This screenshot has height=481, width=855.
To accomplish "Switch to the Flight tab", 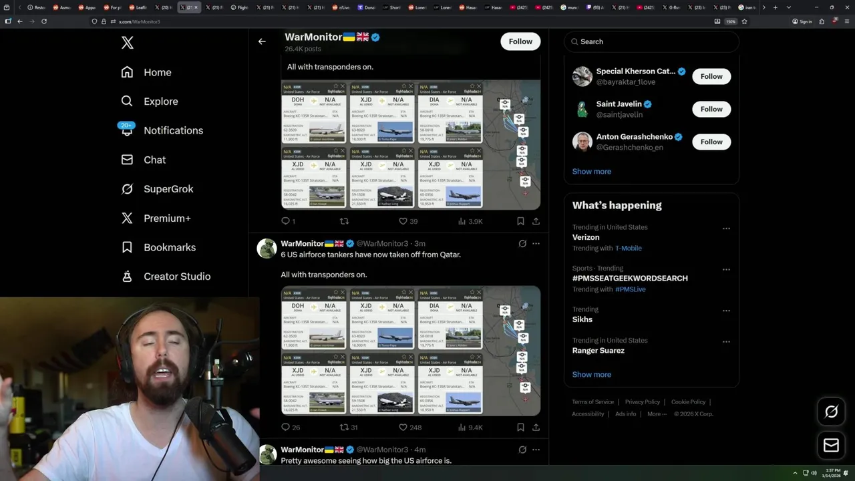I will click(240, 7).
